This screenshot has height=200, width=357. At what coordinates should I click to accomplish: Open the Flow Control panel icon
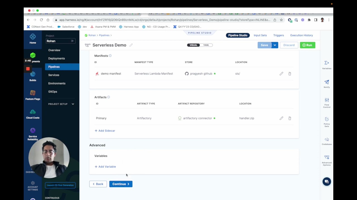327,100
